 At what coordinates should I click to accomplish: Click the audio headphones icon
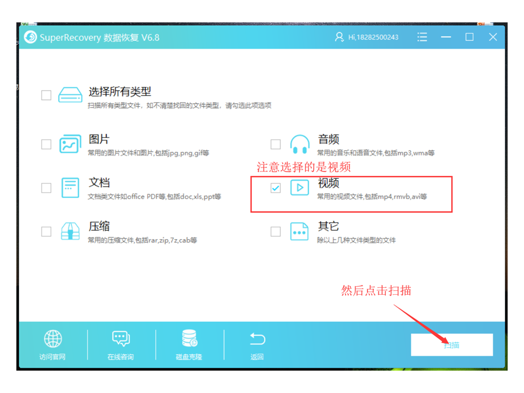(x=300, y=144)
